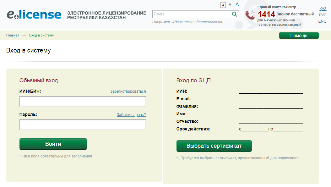The height and width of the screenshot is (187, 331).
Task: Switch language to РУС
Action: [x=323, y=15]
